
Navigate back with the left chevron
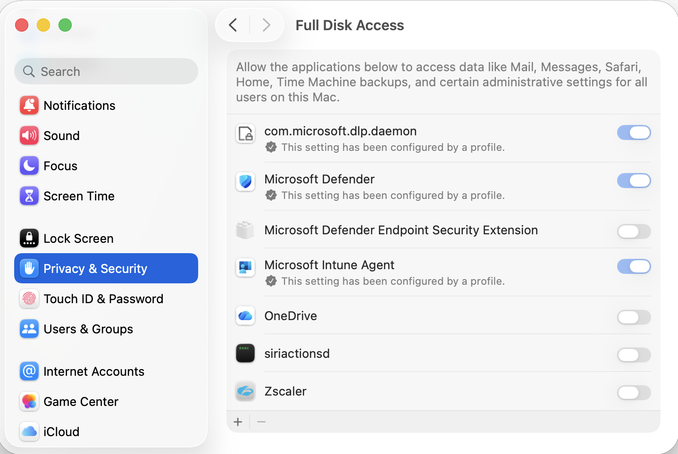point(233,25)
